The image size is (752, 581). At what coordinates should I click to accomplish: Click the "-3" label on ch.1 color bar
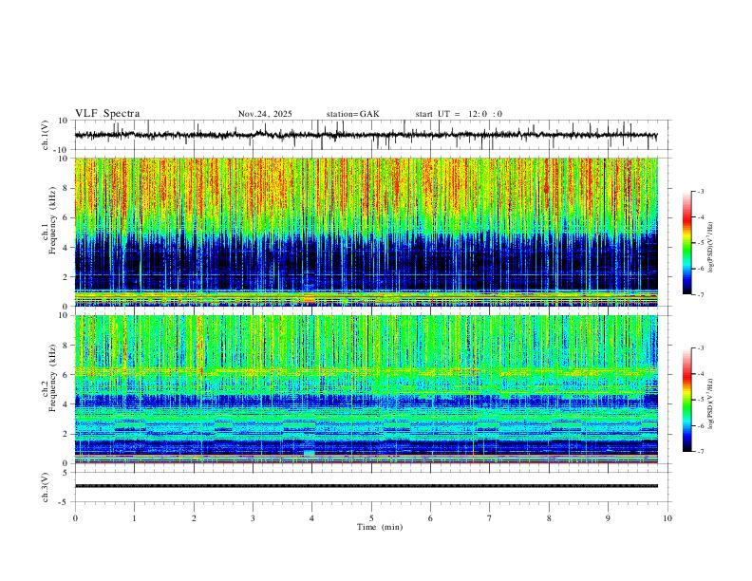pyautogui.click(x=700, y=191)
